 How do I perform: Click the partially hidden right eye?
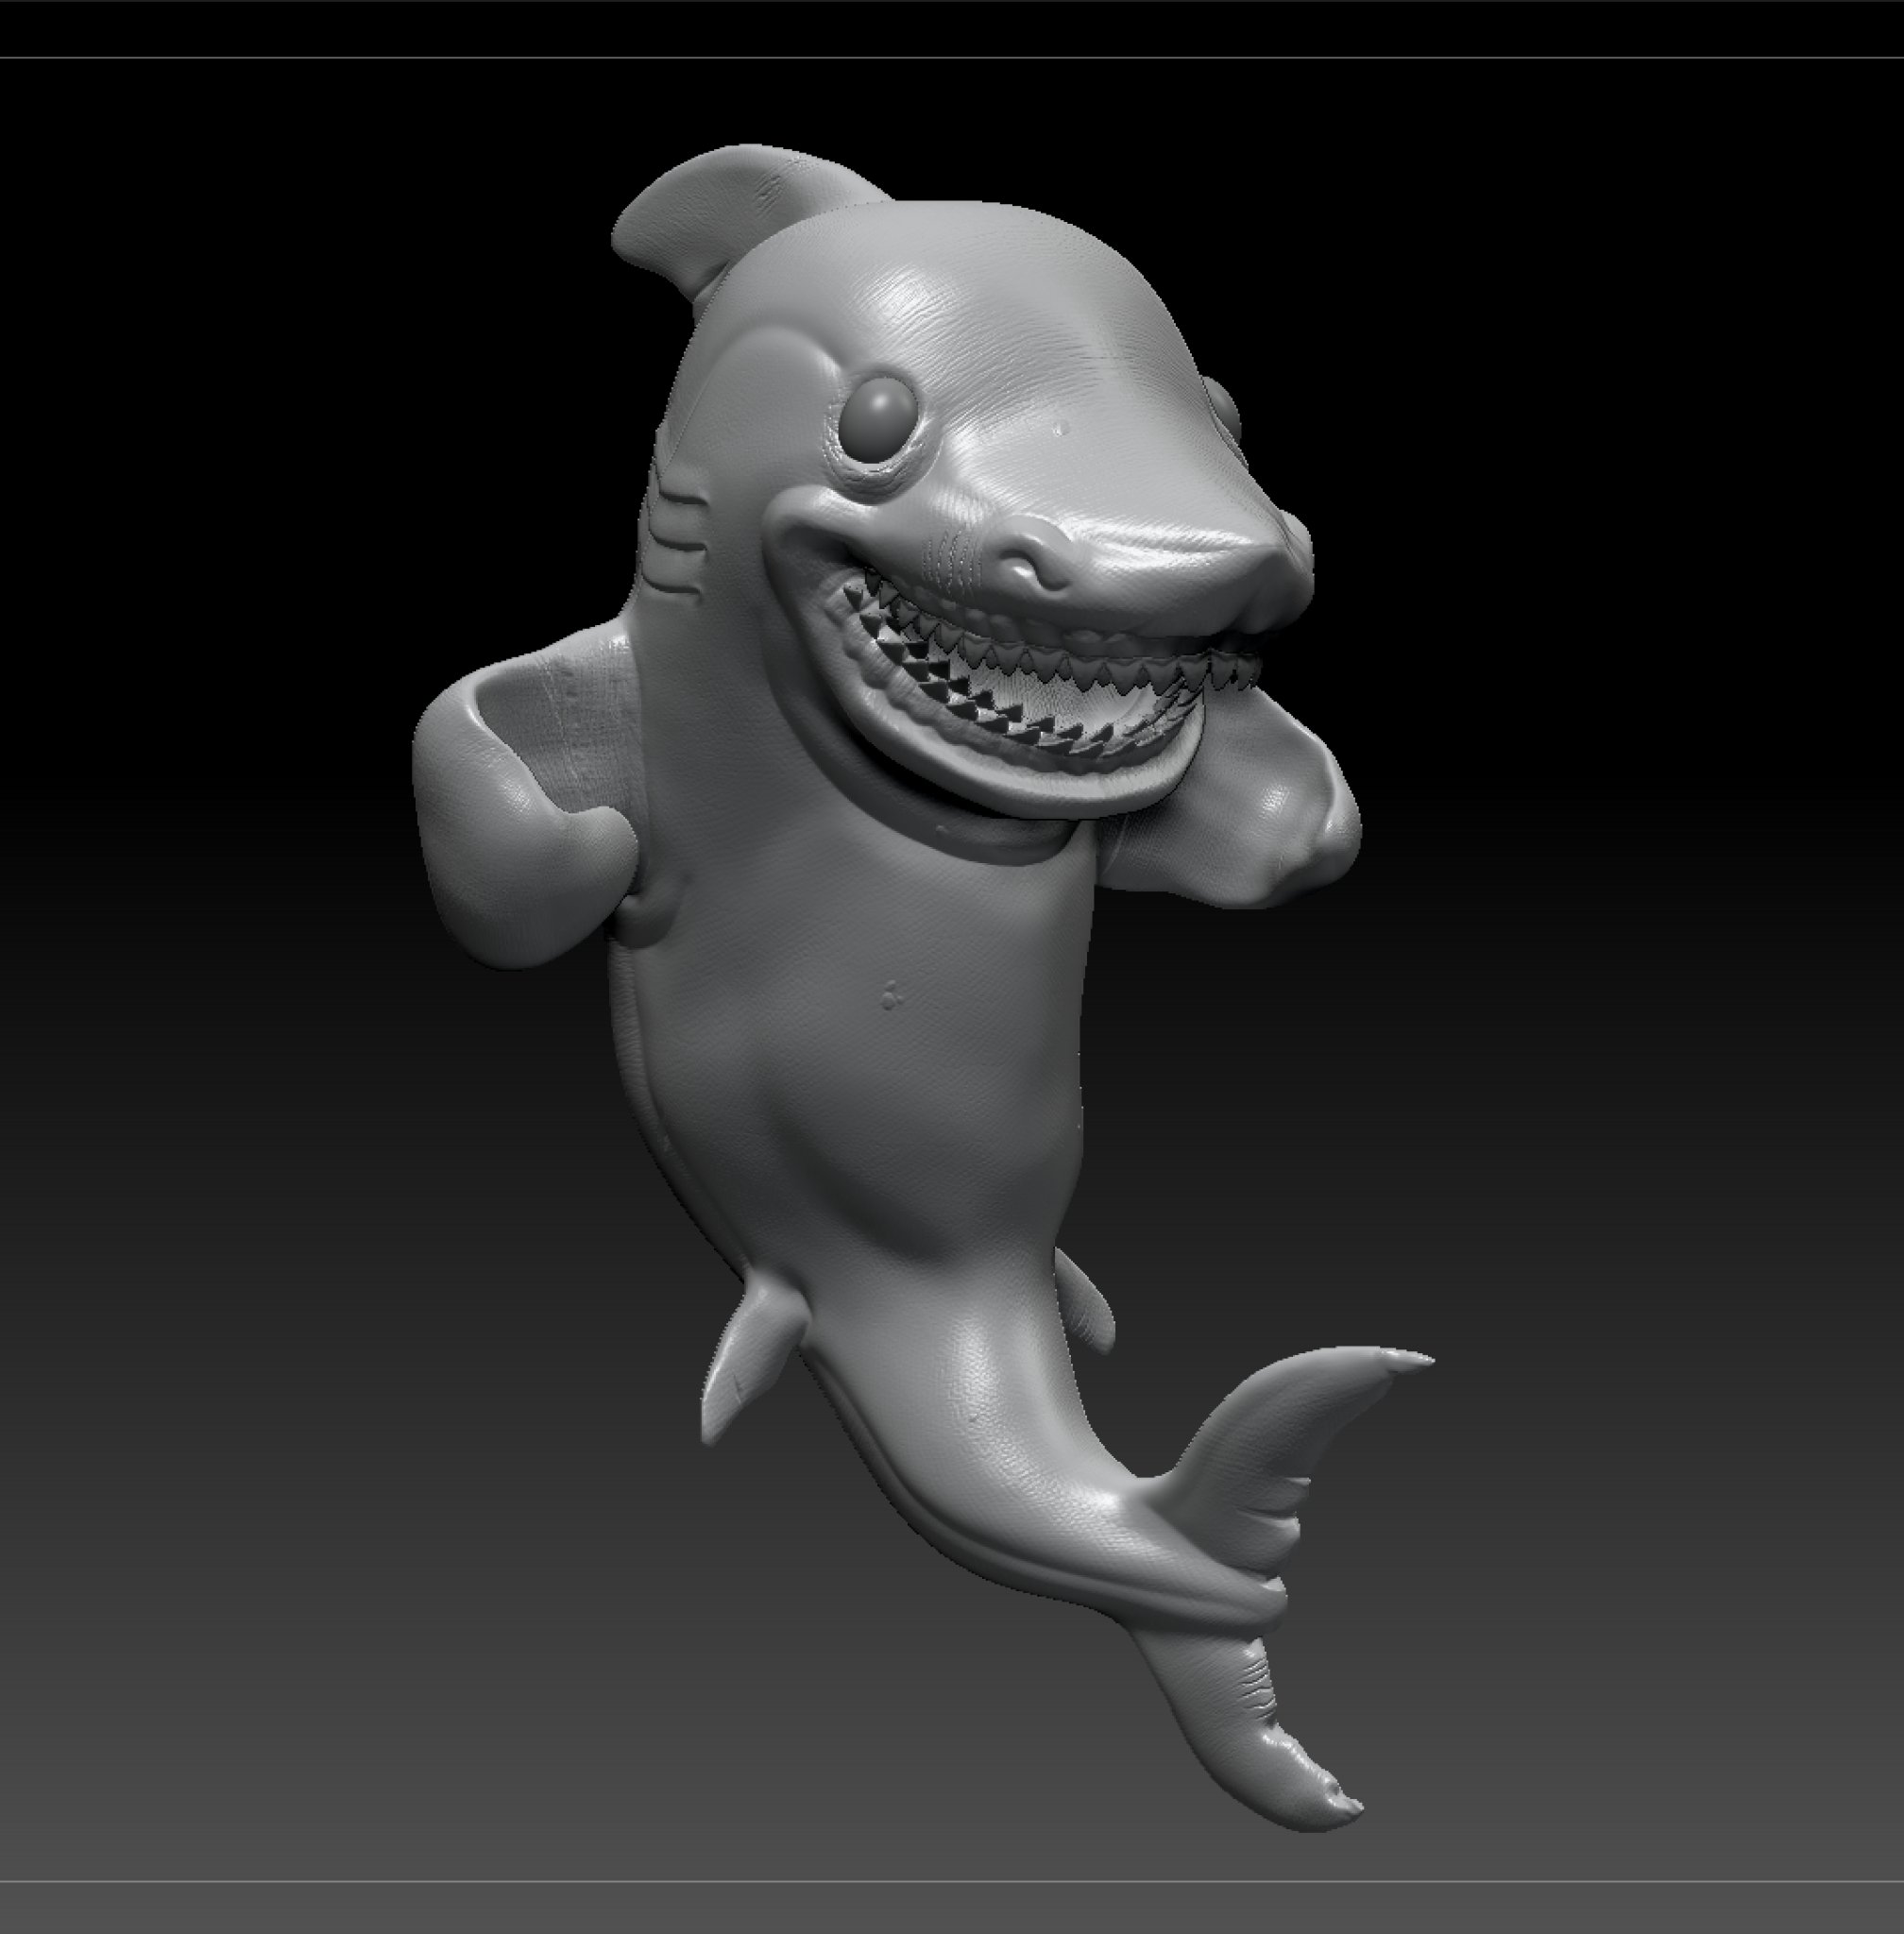point(1223,408)
